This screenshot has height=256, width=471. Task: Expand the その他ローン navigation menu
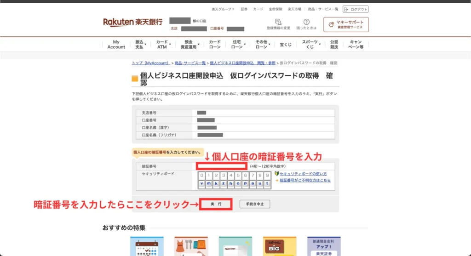point(262,45)
